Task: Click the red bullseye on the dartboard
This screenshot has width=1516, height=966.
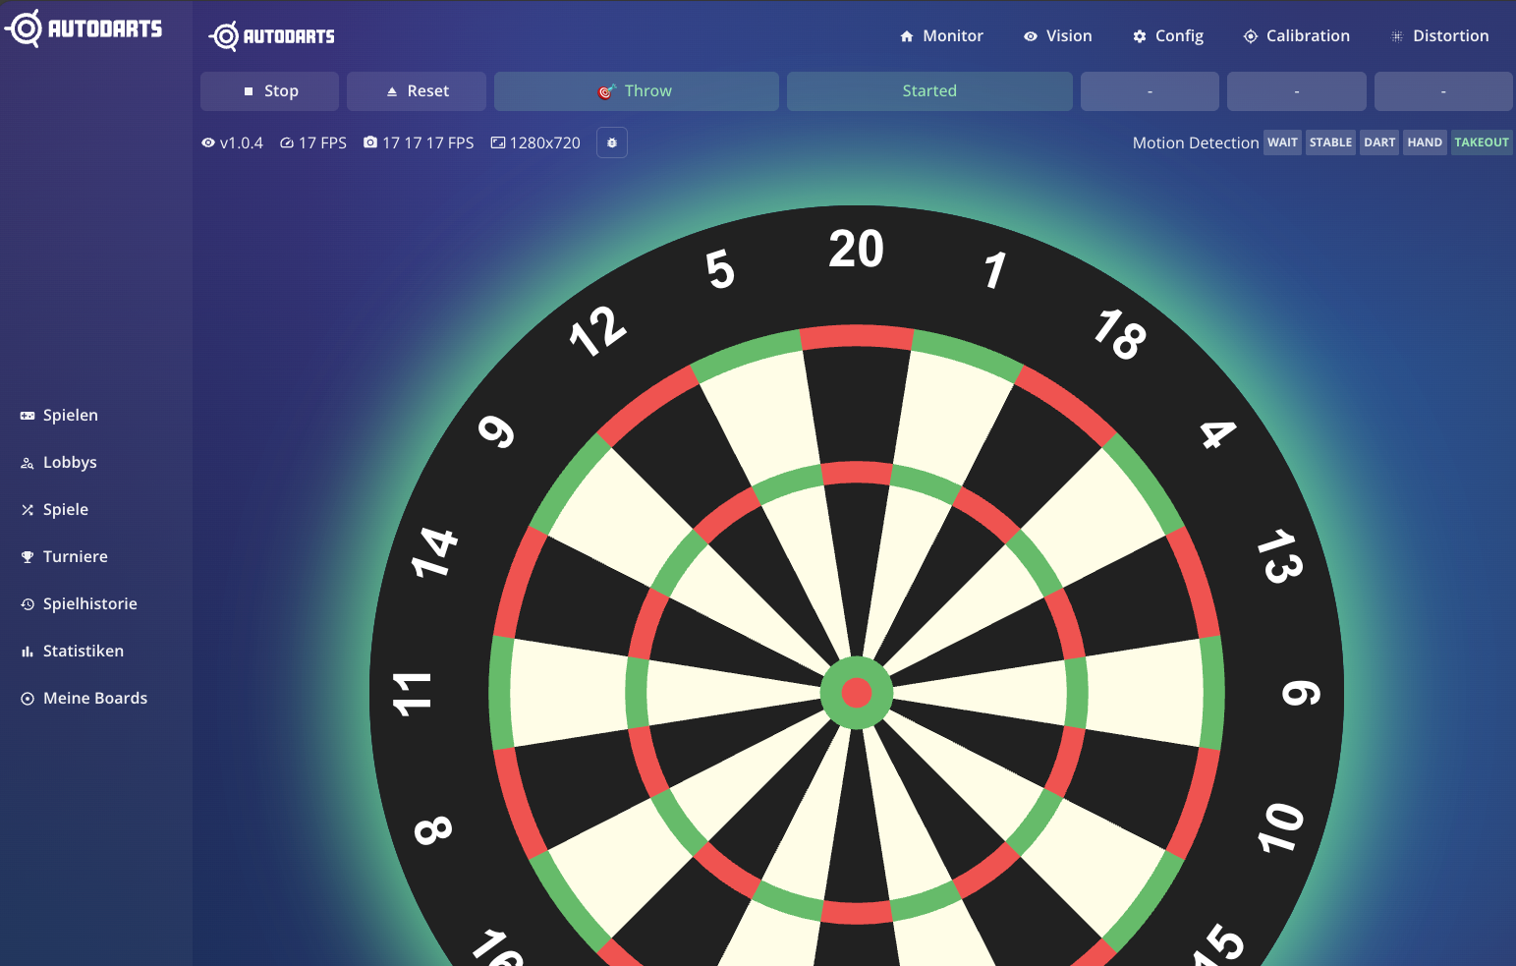Action: 857,693
